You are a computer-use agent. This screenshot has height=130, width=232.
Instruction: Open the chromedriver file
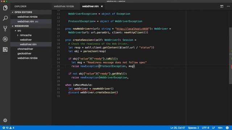point(25,49)
